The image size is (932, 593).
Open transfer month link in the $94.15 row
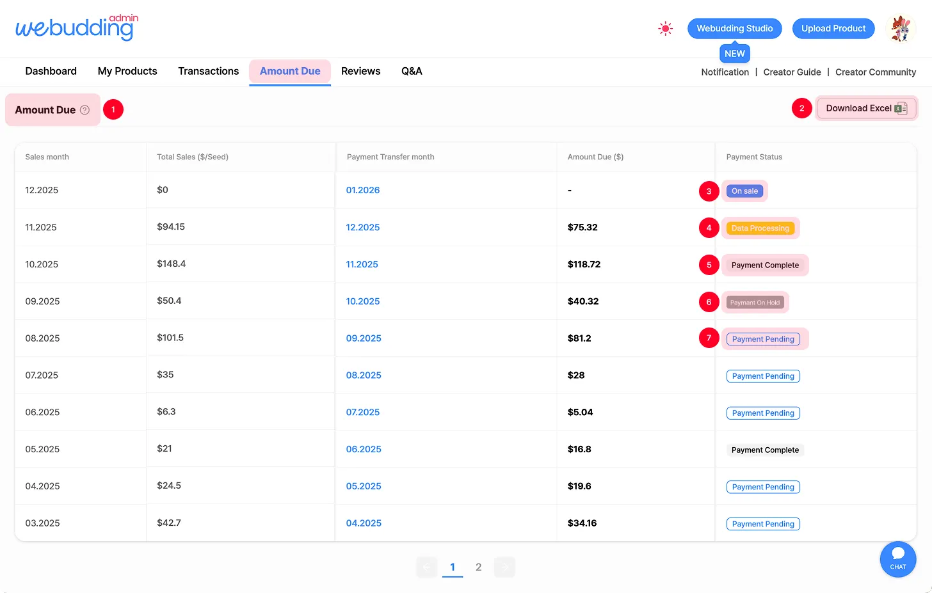pos(363,227)
